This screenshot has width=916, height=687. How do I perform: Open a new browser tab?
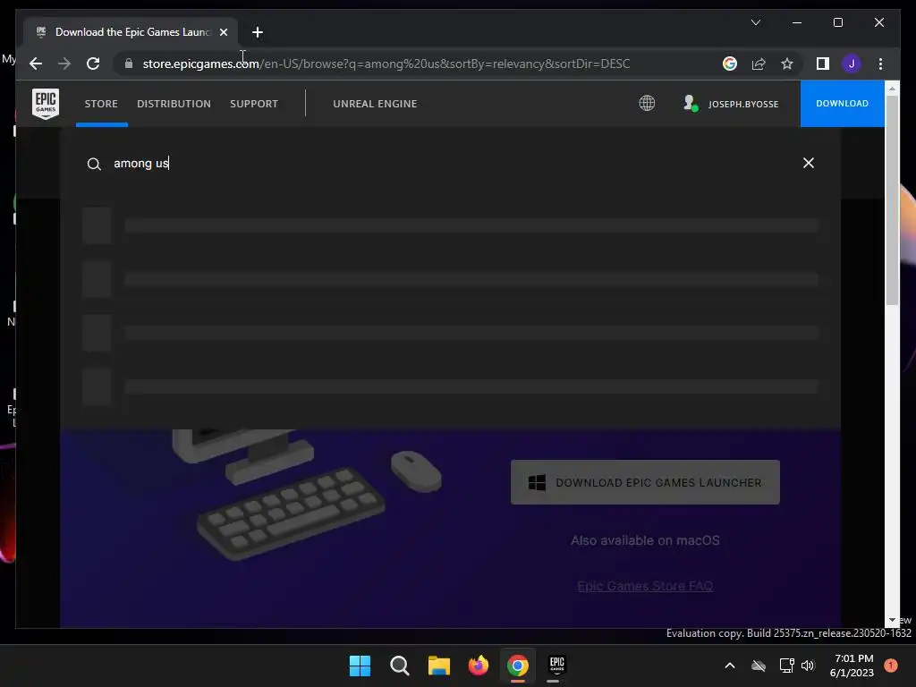click(x=258, y=32)
